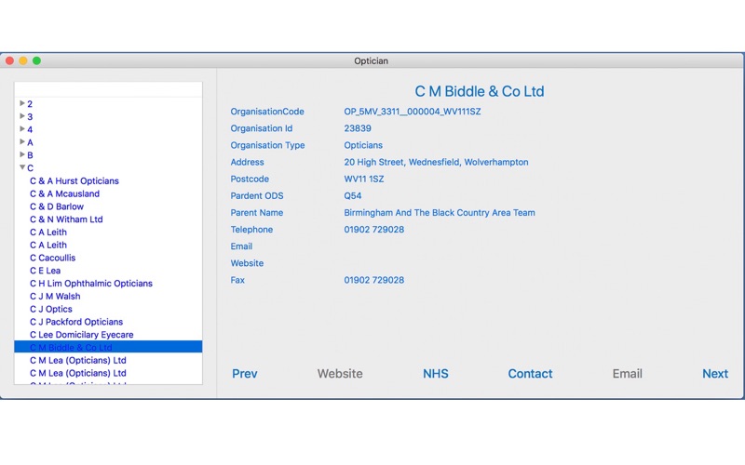Collapse the 'C' group in tree
The width and height of the screenshot is (745, 465).
coord(21,167)
